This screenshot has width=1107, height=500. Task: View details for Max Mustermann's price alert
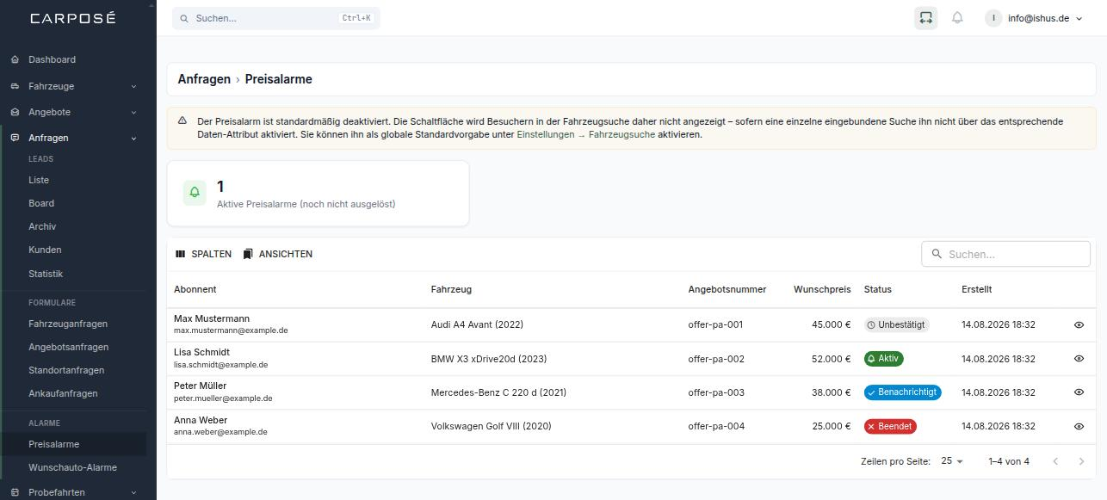(x=1079, y=325)
